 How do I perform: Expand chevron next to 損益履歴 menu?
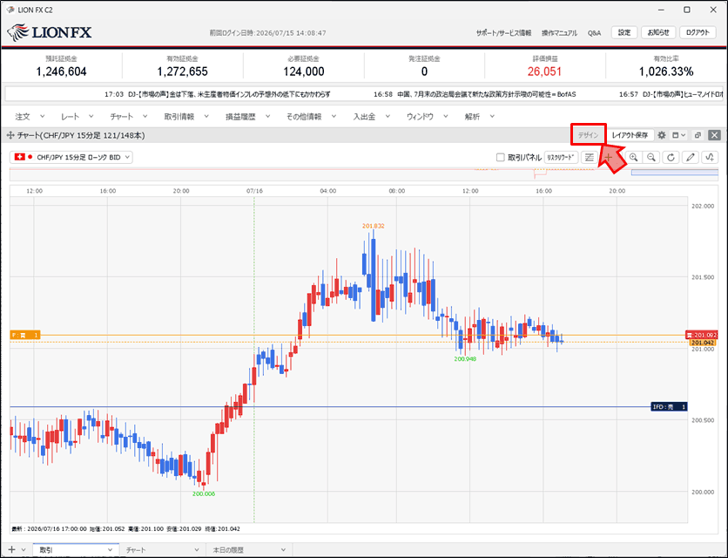267,116
